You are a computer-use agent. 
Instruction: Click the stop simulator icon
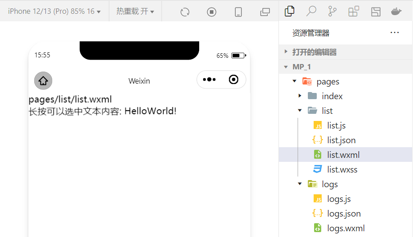click(x=212, y=12)
